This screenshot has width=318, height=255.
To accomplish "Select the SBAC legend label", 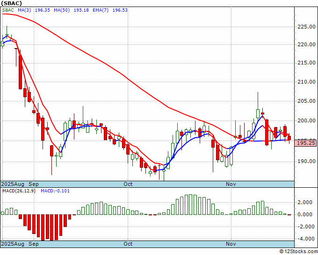I will click(8, 10).
